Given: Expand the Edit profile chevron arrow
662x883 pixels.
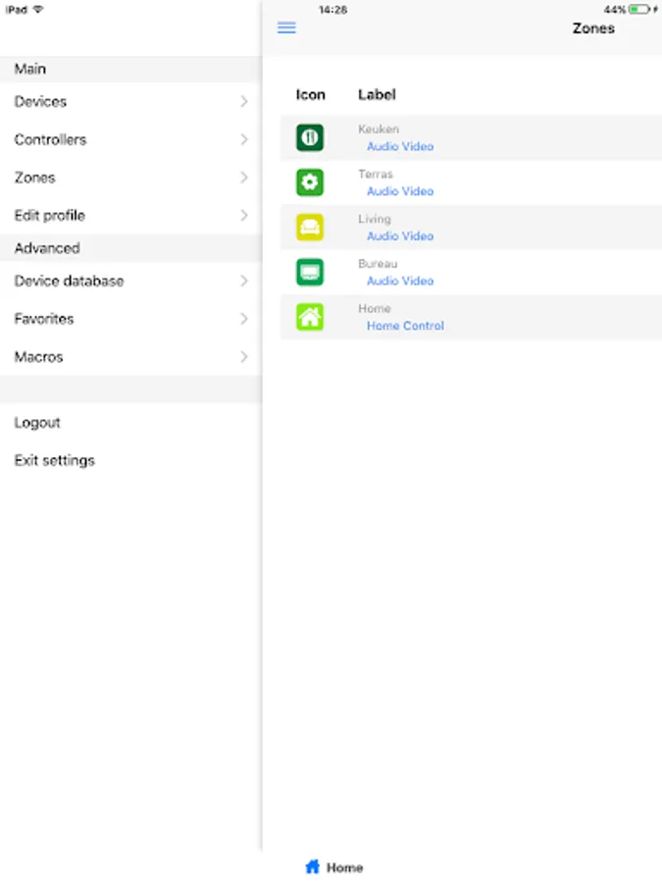Looking at the screenshot, I should point(244,215).
